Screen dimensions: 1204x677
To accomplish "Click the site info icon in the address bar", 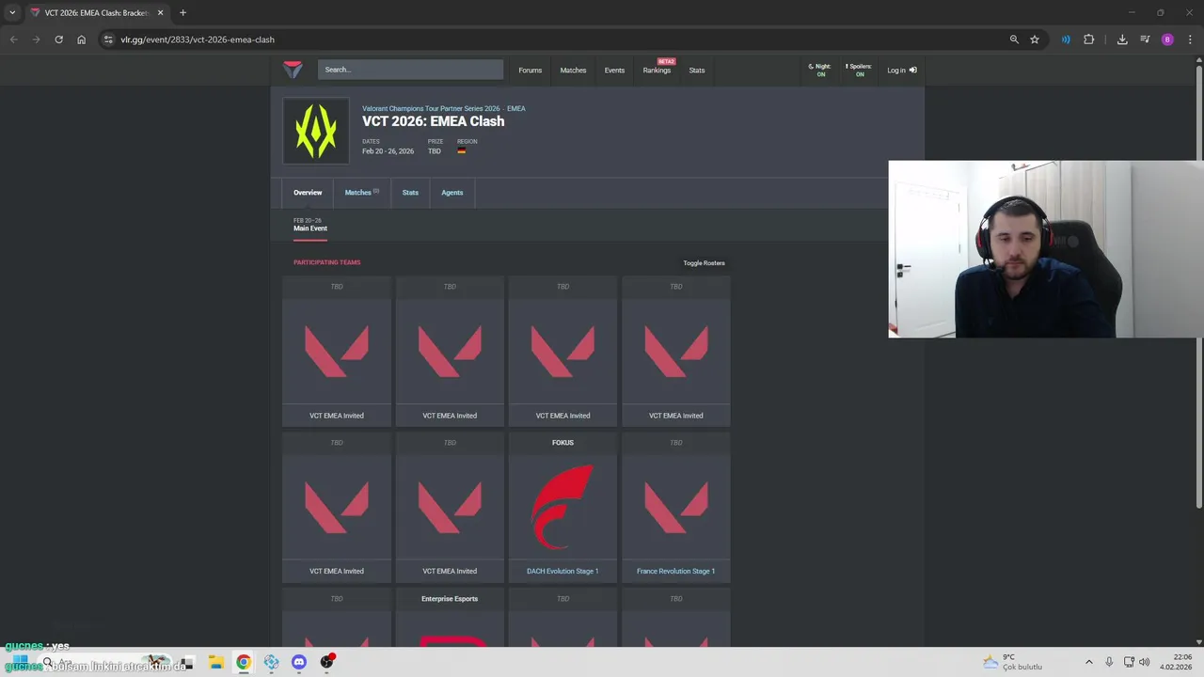I will click(108, 39).
